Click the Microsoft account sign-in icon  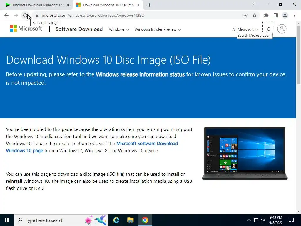[x=282, y=29]
